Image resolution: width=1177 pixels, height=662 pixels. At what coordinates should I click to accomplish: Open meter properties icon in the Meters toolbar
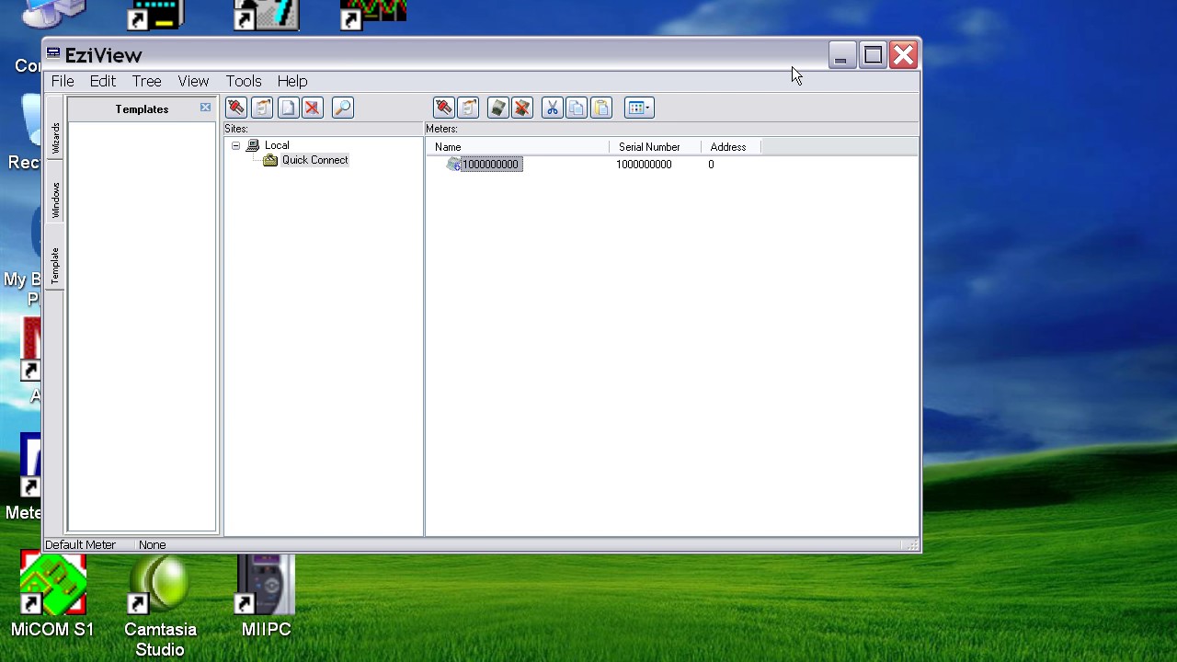pyautogui.click(x=468, y=108)
